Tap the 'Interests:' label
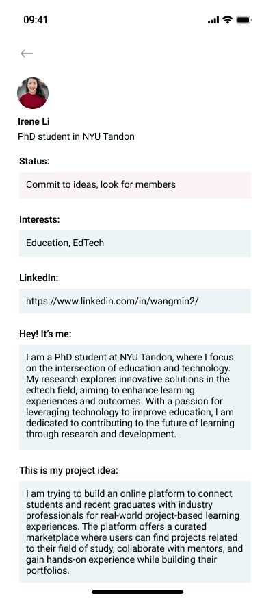Screen dimensions: 275x599 coord(40,220)
